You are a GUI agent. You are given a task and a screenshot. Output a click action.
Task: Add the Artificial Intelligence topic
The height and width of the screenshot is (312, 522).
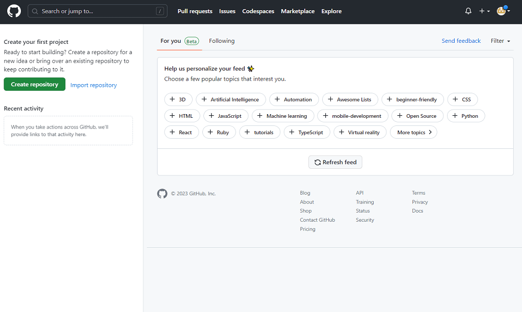pos(231,99)
